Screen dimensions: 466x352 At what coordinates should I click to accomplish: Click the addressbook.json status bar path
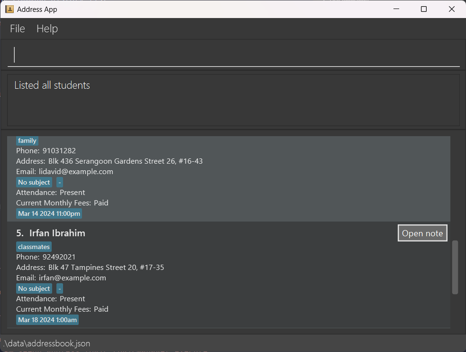pos(46,343)
